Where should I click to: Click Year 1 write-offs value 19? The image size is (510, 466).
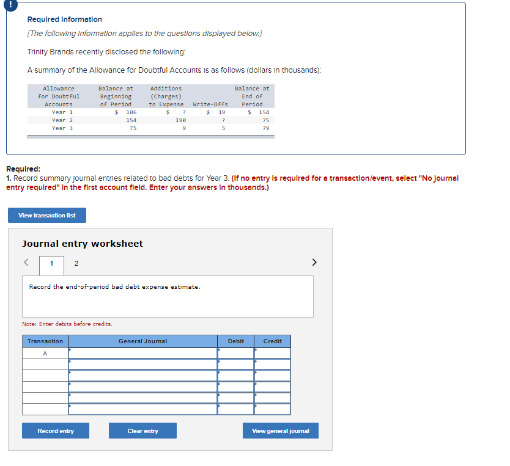pyautogui.click(x=221, y=112)
